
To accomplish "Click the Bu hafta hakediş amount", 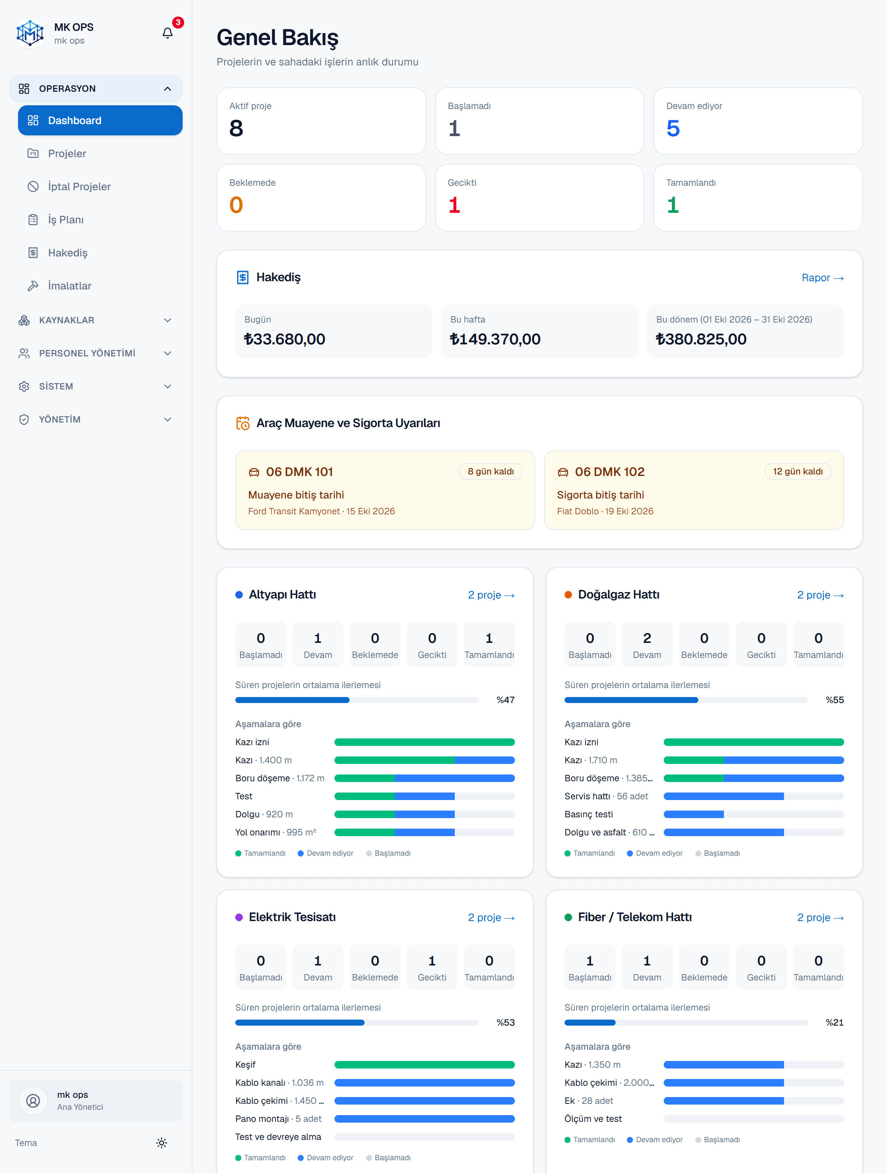I will coord(495,339).
